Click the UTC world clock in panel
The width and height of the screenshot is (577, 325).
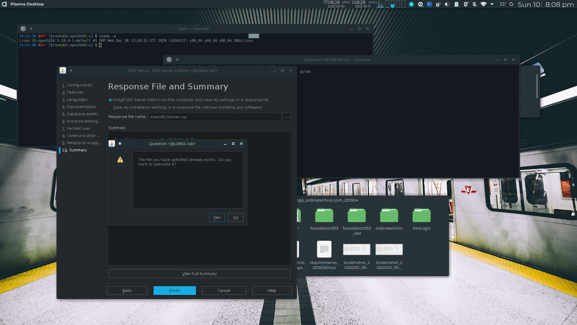[x=364, y=4]
